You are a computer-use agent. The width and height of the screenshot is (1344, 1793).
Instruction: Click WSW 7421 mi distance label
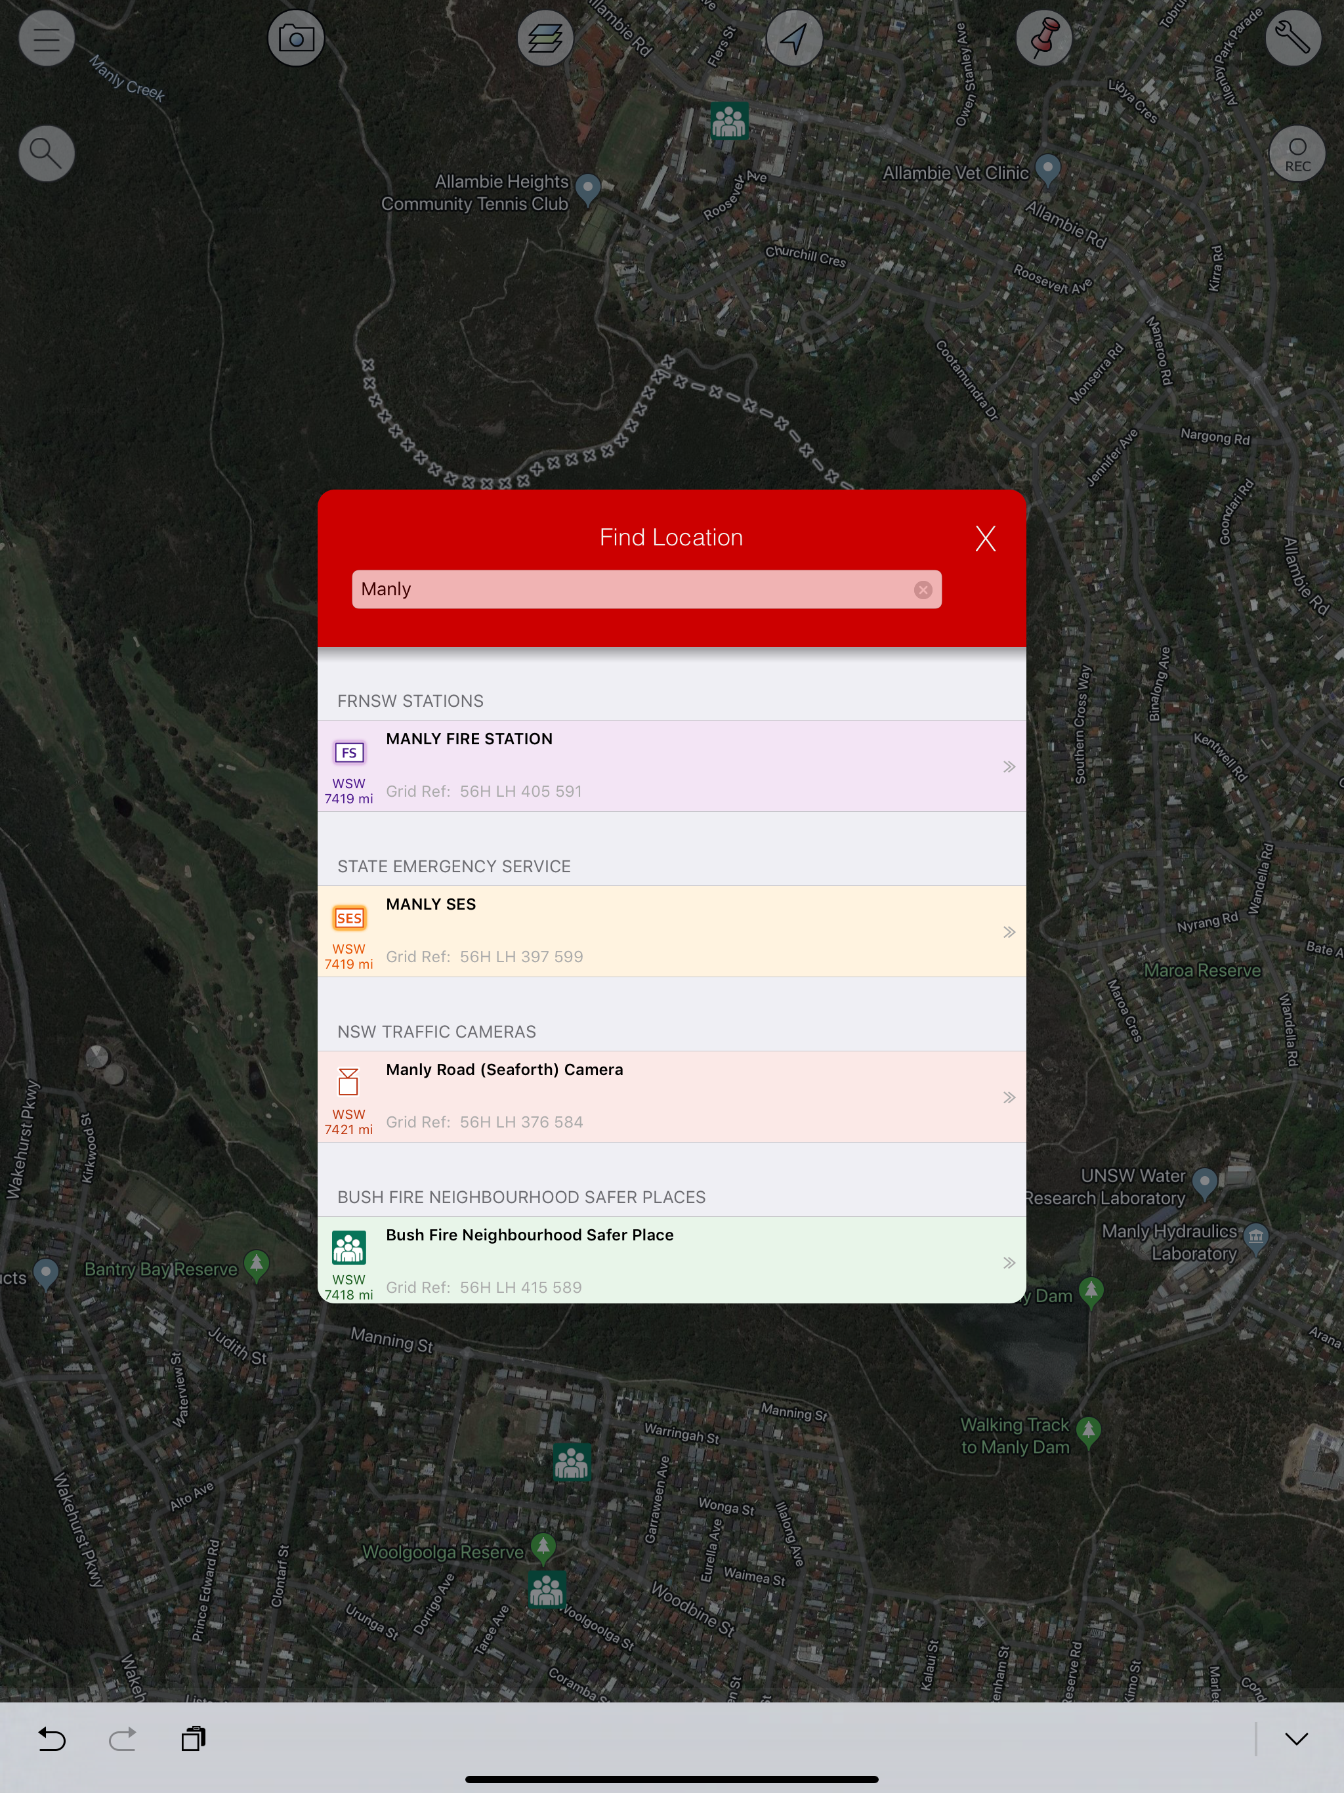click(348, 1122)
